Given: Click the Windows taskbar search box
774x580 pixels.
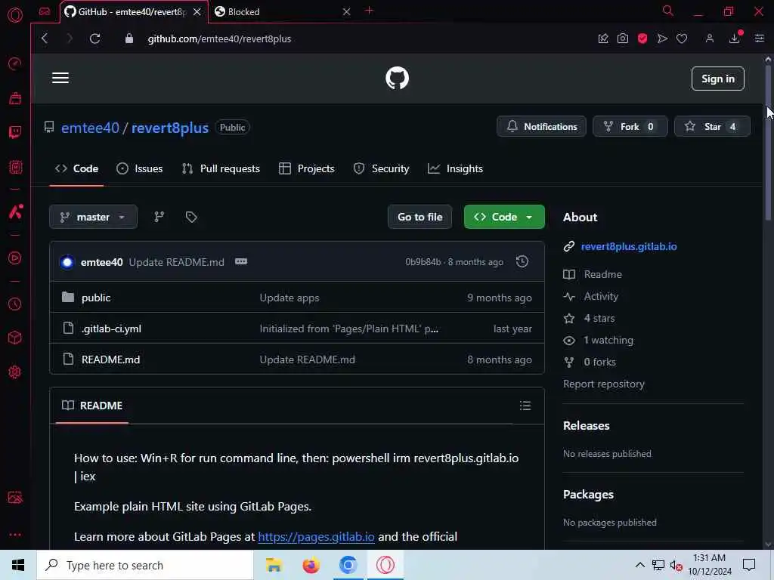Looking at the screenshot, I should click(x=145, y=565).
